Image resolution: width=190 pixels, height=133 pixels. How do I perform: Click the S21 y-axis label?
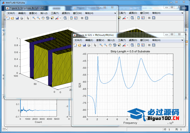pos(80,85)
